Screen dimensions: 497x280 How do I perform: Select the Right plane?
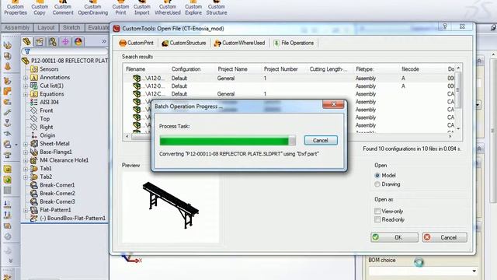[47, 127]
